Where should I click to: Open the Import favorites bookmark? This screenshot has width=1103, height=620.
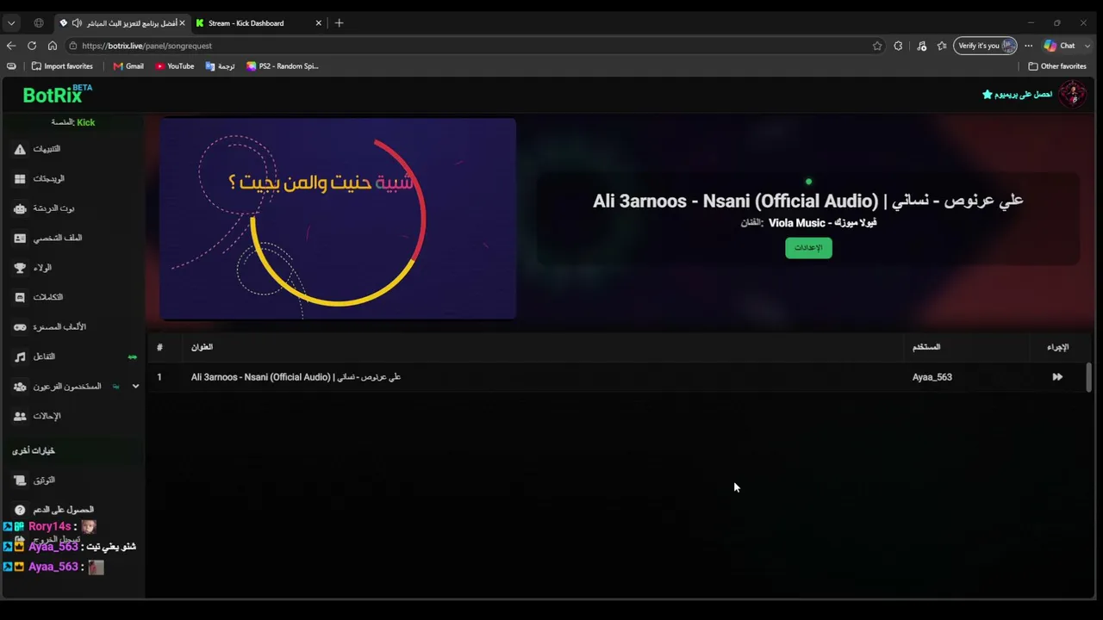[x=62, y=66]
